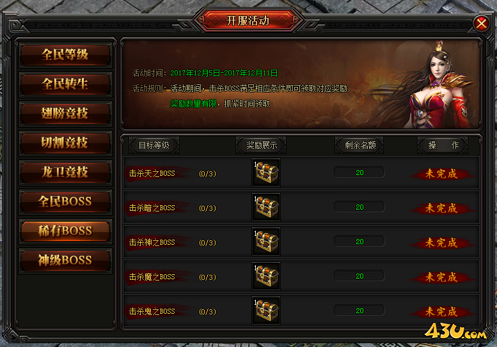Open the 神级BOSS tab
This screenshot has width=497, height=347.
click(x=65, y=261)
